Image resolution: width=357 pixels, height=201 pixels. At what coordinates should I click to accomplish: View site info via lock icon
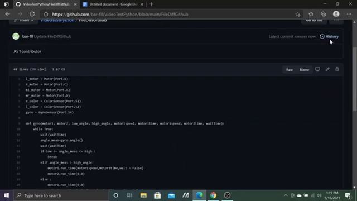pyautogui.click(x=46, y=14)
